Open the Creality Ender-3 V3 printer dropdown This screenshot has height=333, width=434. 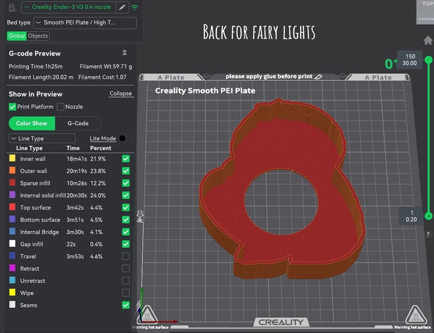(x=69, y=7)
